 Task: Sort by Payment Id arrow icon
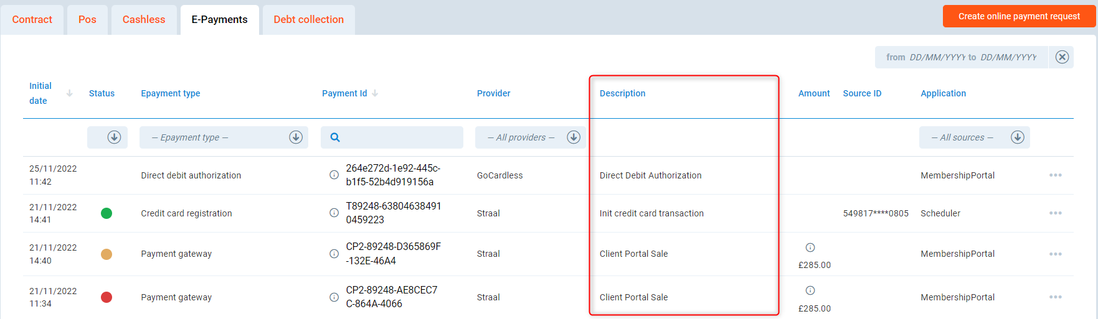[x=375, y=93]
